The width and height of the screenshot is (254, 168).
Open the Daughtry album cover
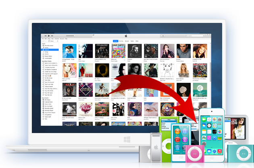(102, 51)
